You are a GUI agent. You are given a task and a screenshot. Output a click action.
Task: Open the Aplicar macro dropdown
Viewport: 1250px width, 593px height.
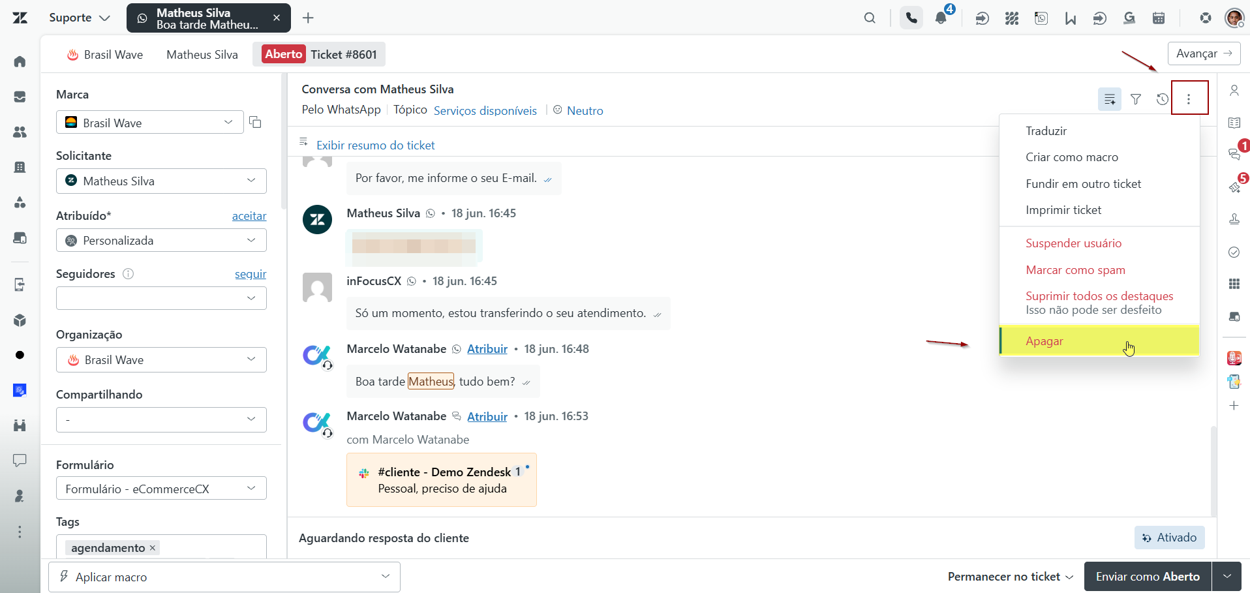(x=224, y=577)
